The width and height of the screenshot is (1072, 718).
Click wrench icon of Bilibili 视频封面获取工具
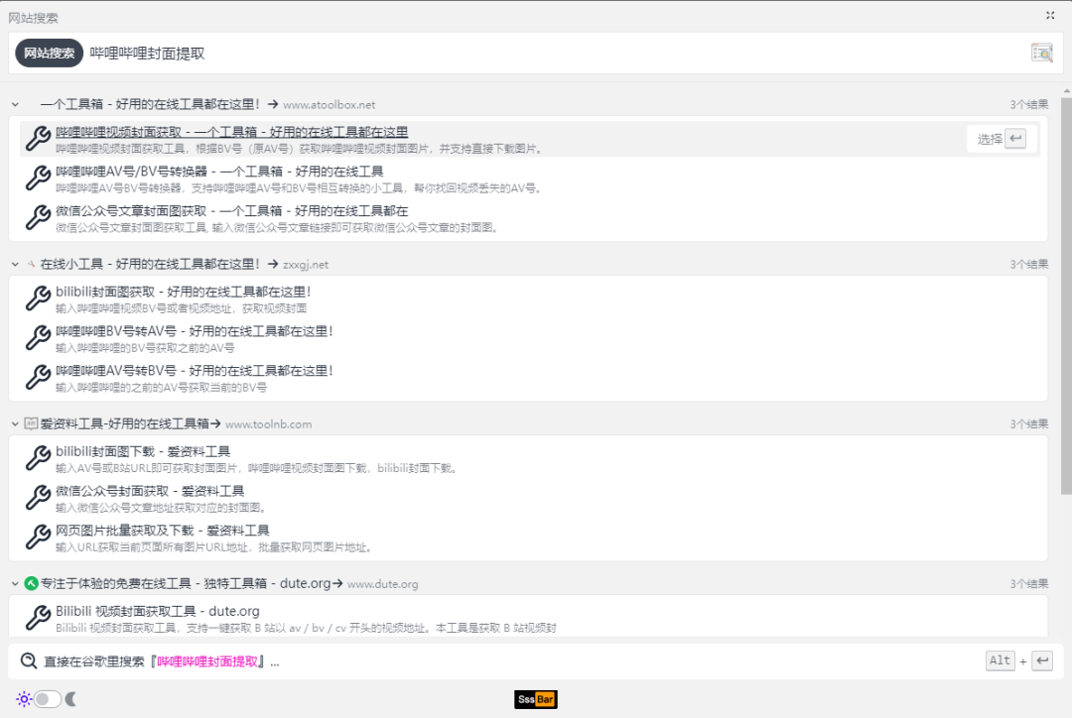pyautogui.click(x=38, y=618)
